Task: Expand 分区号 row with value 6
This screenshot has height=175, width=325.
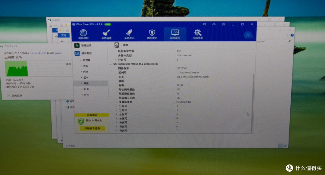Action: [x=117, y=127]
